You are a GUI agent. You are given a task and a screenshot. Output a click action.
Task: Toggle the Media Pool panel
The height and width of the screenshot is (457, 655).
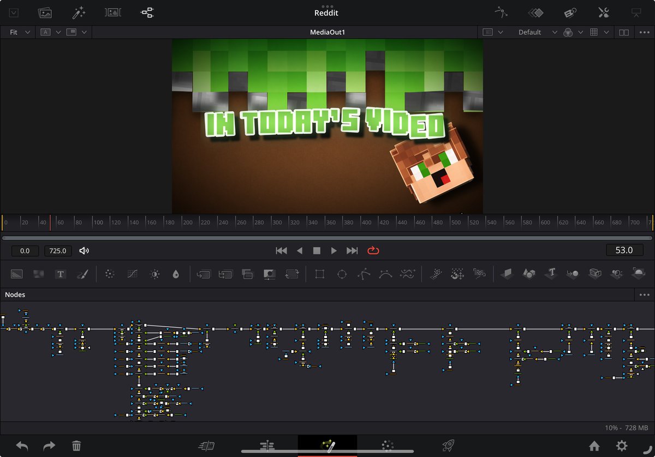(45, 13)
